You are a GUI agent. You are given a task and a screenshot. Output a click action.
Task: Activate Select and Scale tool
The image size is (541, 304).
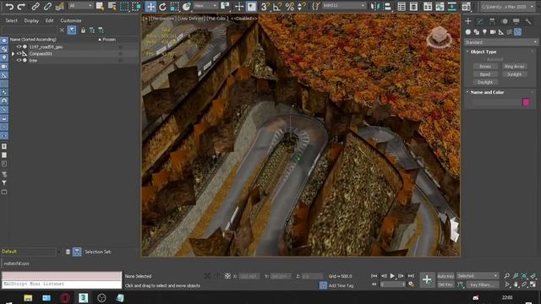click(175, 6)
